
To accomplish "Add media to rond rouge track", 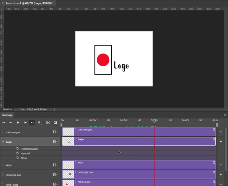I will (221, 184).
